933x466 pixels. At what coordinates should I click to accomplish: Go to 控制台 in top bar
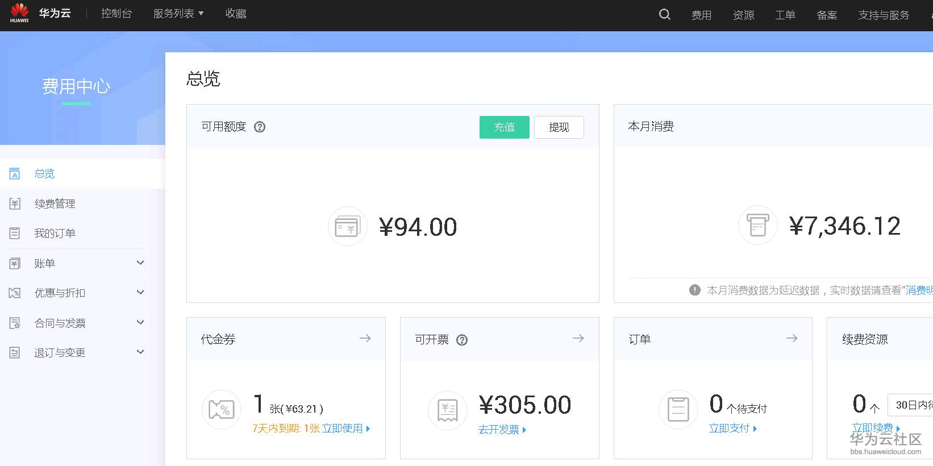click(x=116, y=14)
